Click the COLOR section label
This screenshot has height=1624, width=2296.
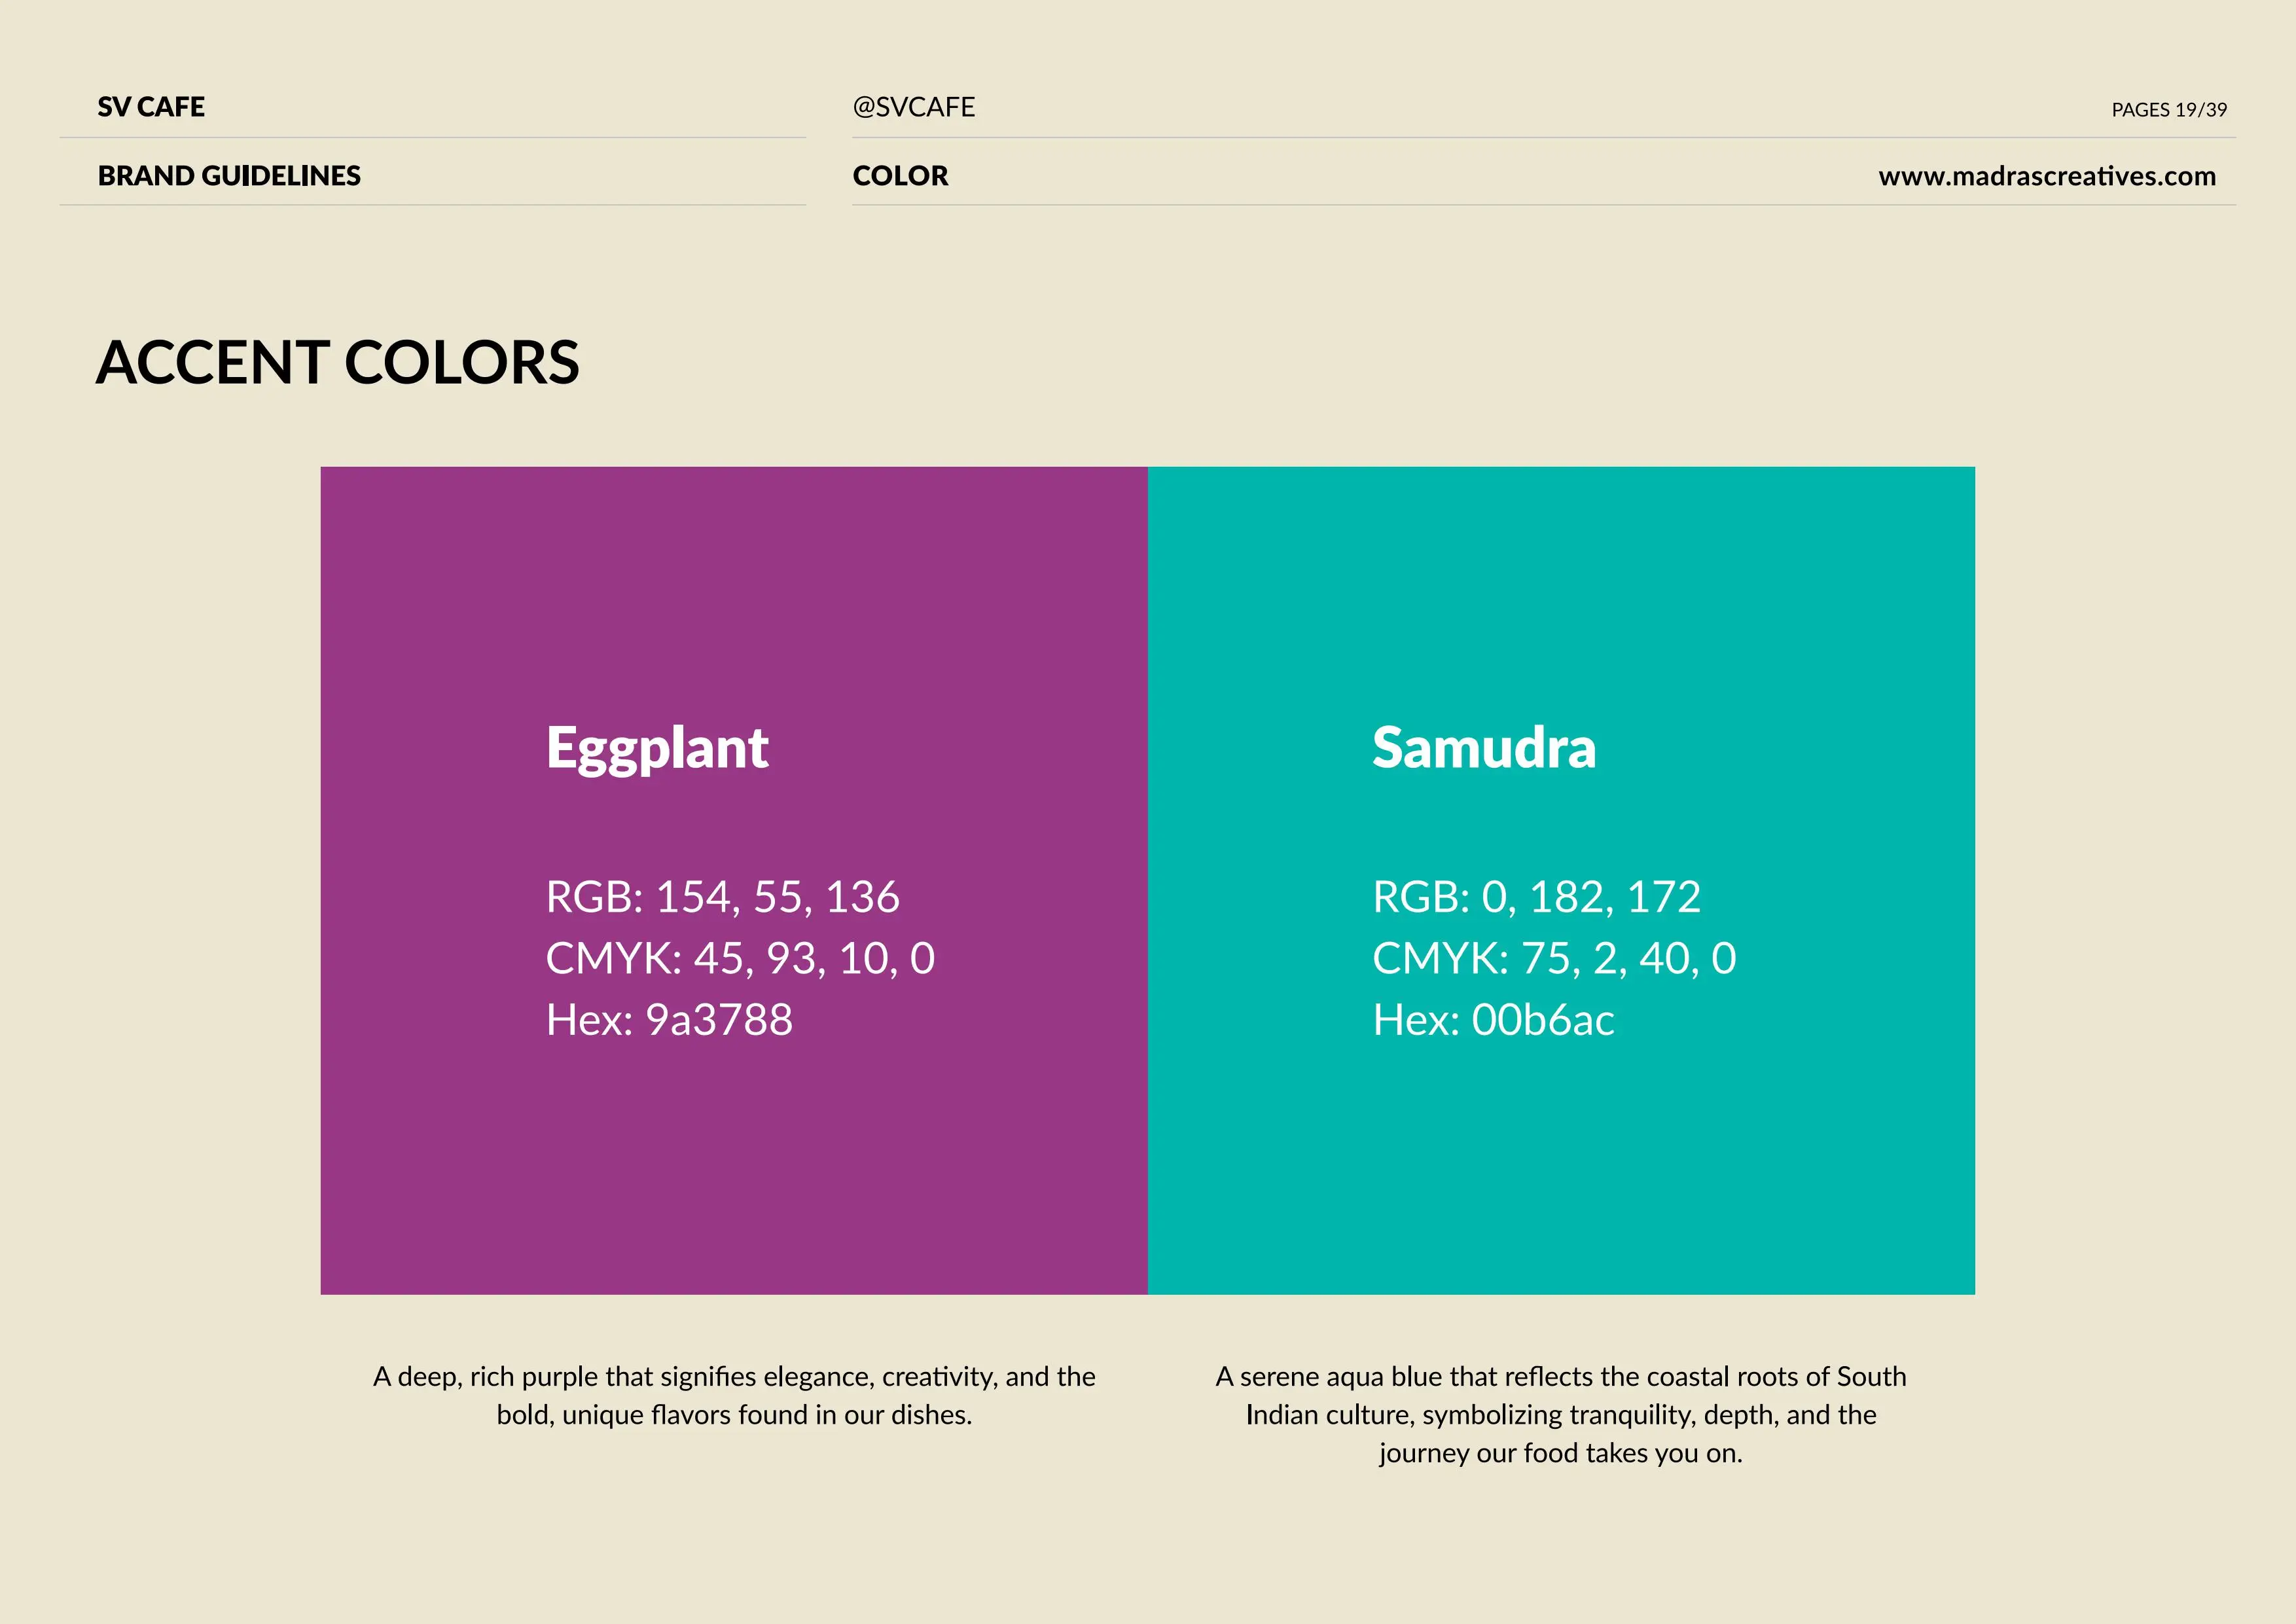900,176
